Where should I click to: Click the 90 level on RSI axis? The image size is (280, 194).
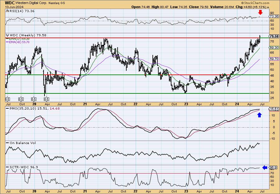click(272, 13)
